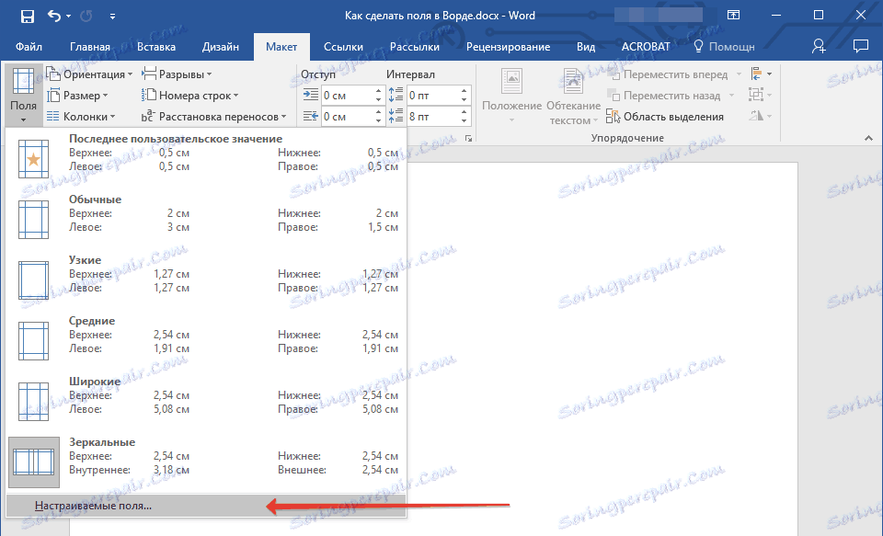
Task: Collapse the ribbon with chevron
Action: coord(868,138)
